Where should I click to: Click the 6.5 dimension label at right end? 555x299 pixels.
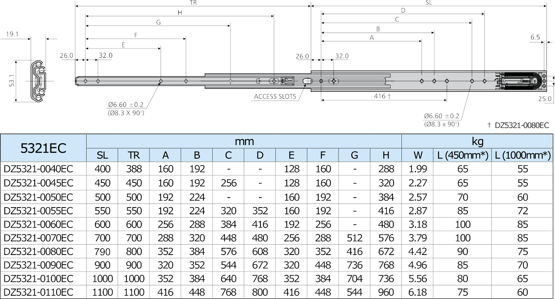[x=535, y=37]
